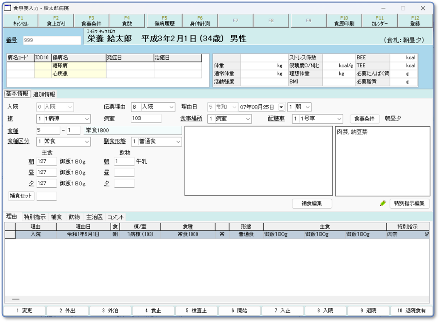Click the app icon in title bar
Image resolution: width=439 pixels, height=322 pixels.
click(7, 8)
